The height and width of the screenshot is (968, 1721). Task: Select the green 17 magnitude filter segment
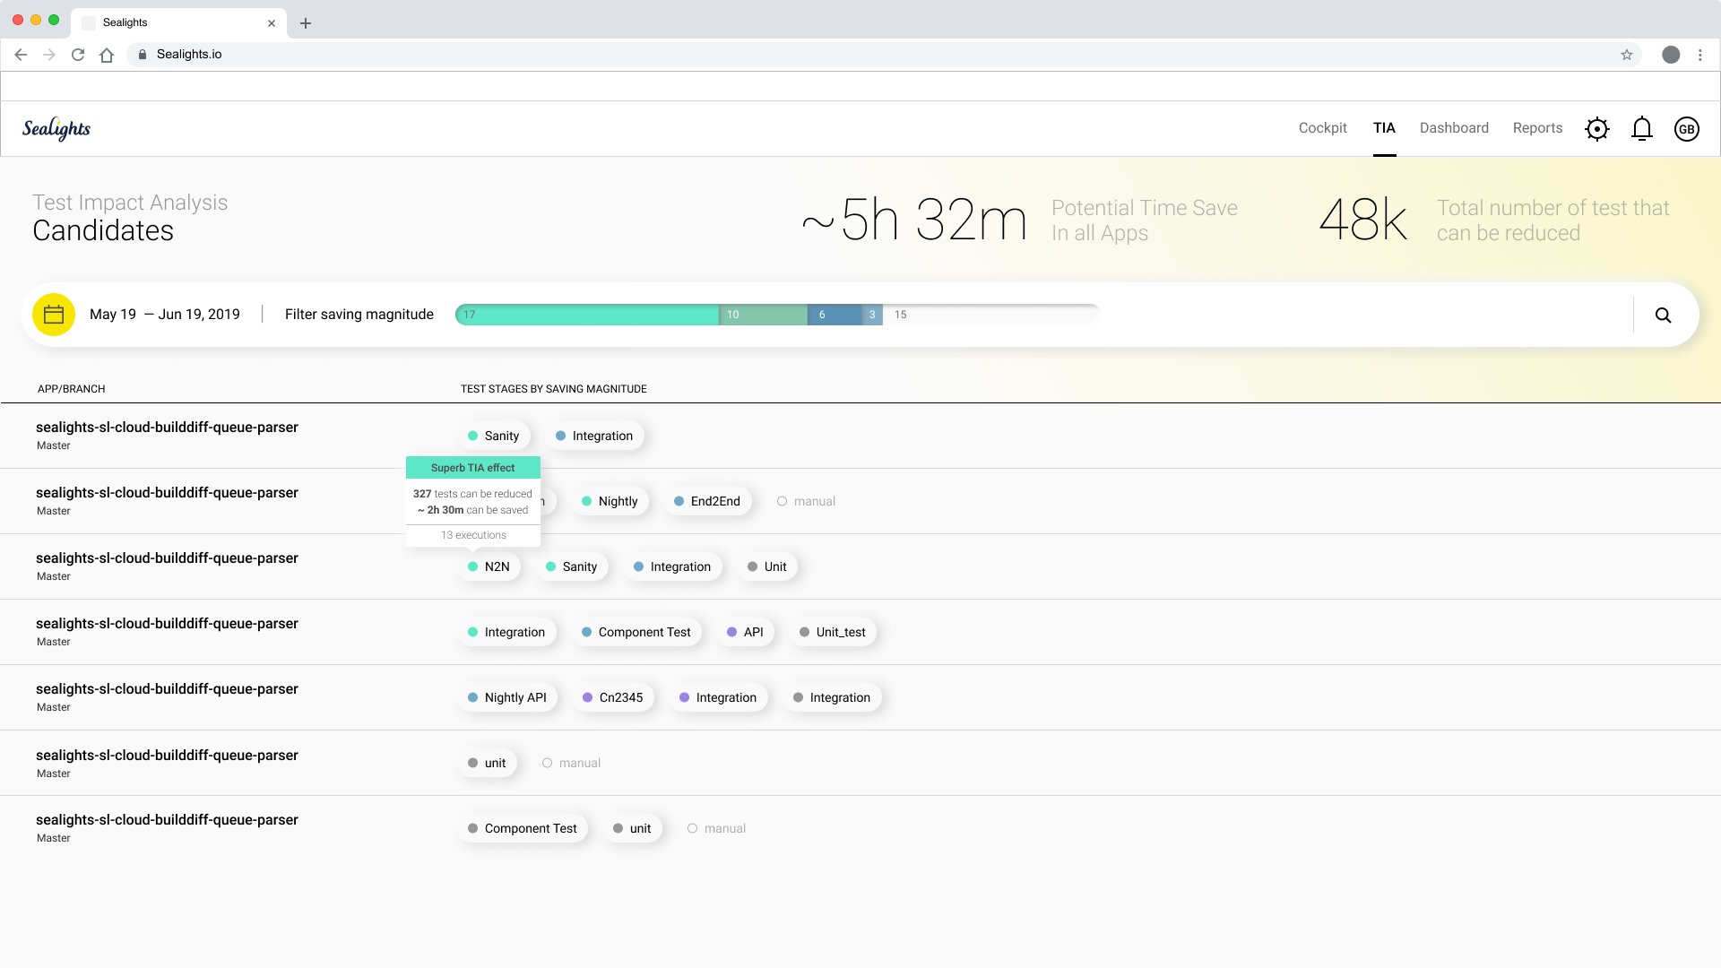pos(587,315)
